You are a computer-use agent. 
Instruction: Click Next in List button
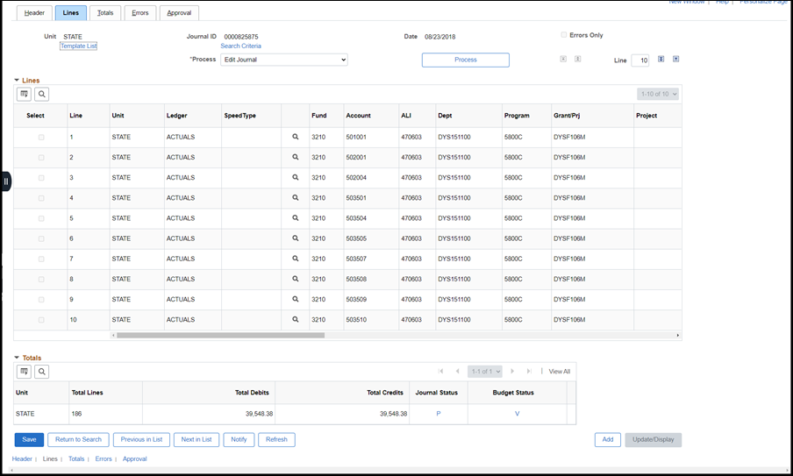pyautogui.click(x=196, y=439)
